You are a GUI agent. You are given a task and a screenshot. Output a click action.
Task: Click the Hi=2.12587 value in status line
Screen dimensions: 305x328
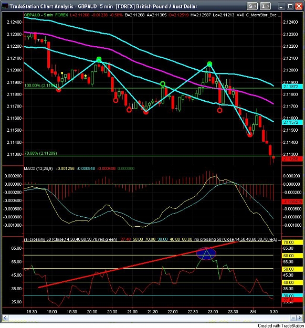201,15
